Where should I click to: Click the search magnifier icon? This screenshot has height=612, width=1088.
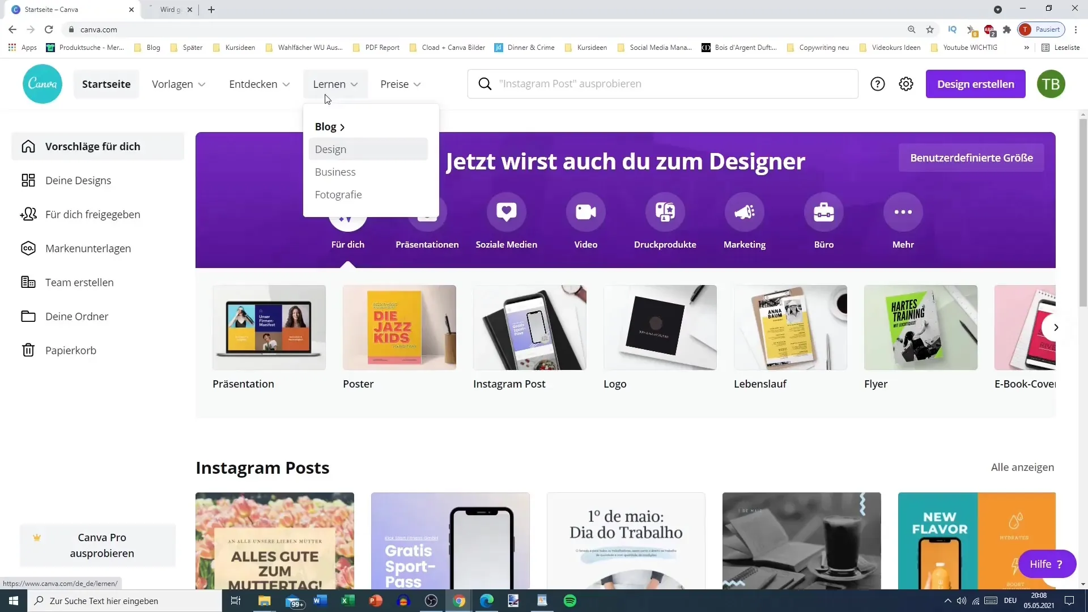click(x=485, y=84)
